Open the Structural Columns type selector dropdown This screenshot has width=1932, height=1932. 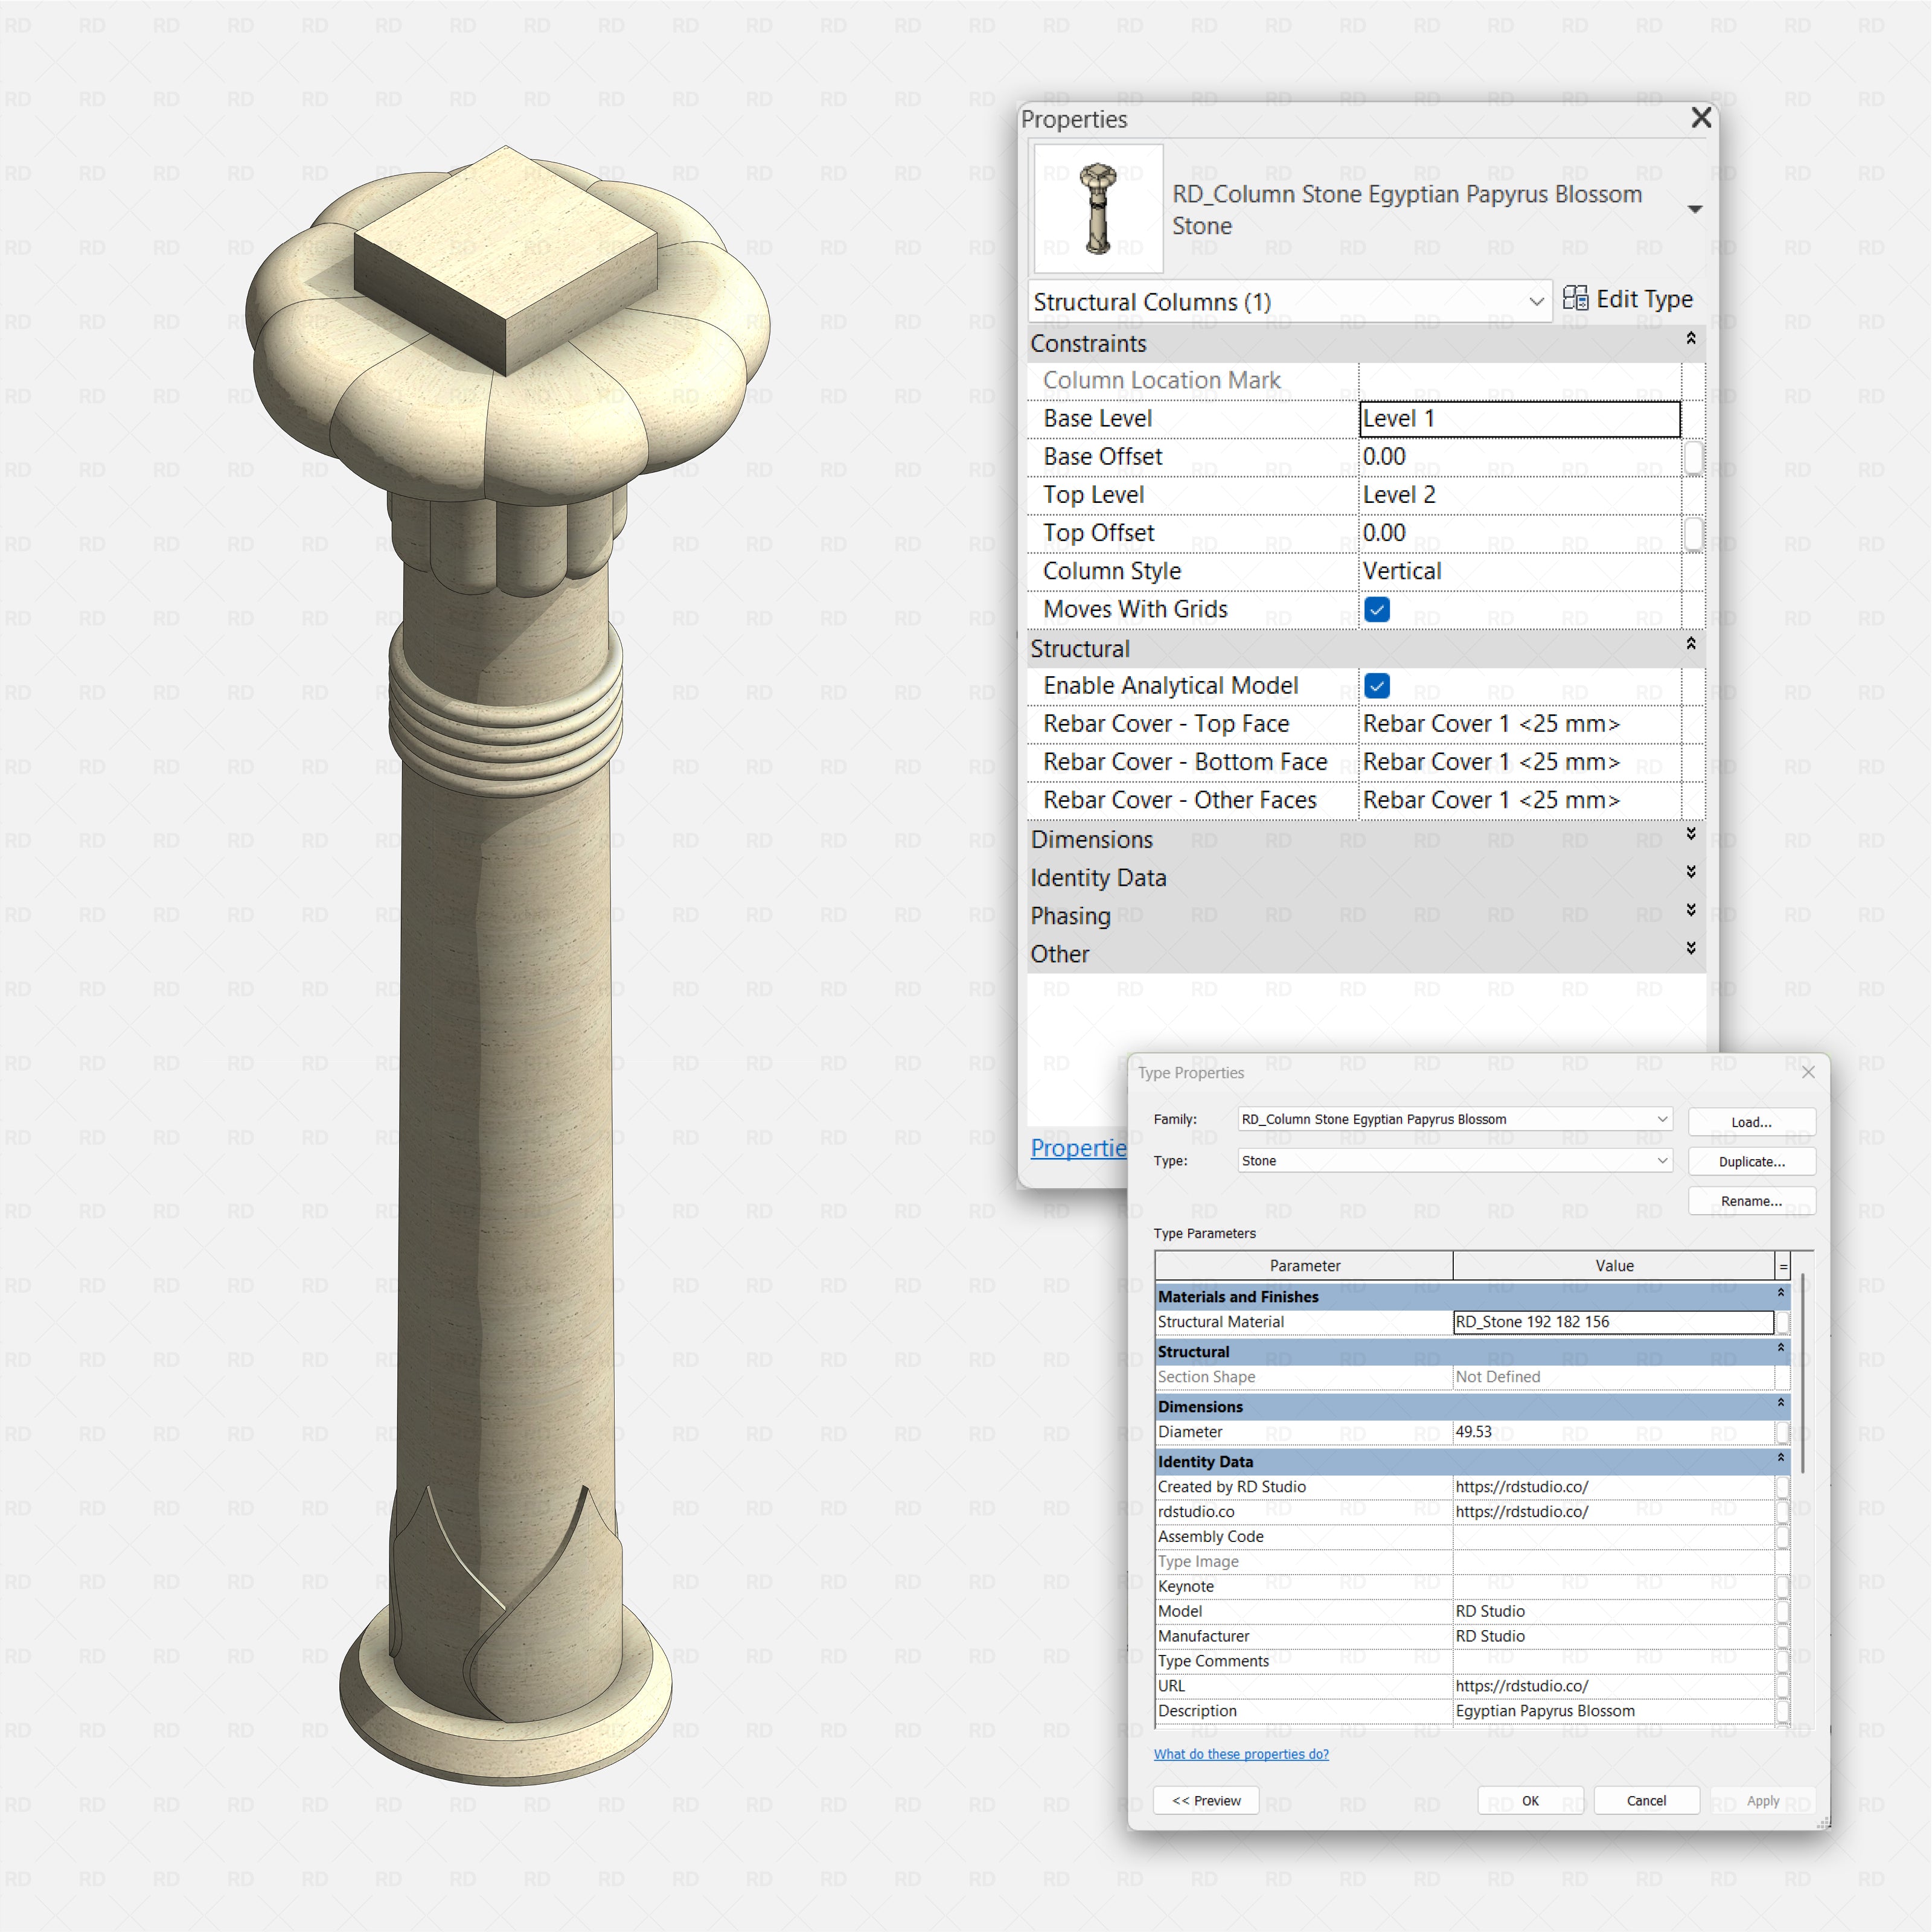click(x=1537, y=301)
